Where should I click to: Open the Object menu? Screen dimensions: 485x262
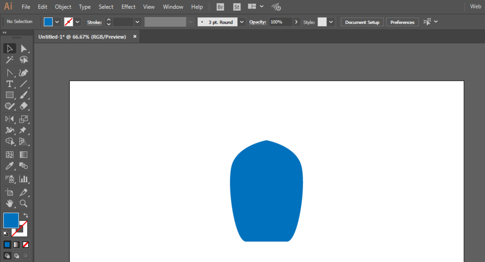(63, 7)
